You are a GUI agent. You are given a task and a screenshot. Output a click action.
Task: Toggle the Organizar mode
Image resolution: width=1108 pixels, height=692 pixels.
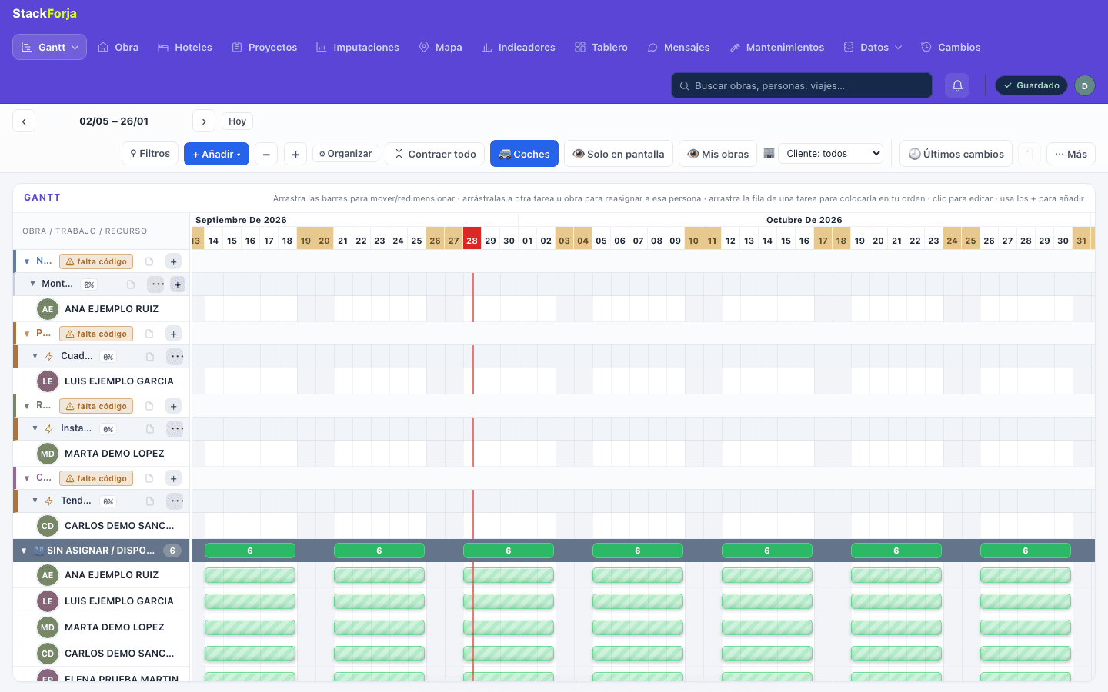click(x=345, y=154)
